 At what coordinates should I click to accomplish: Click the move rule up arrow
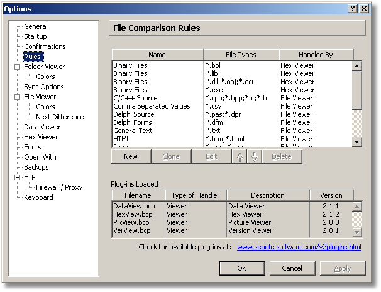pyautogui.click(x=240, y=156)
